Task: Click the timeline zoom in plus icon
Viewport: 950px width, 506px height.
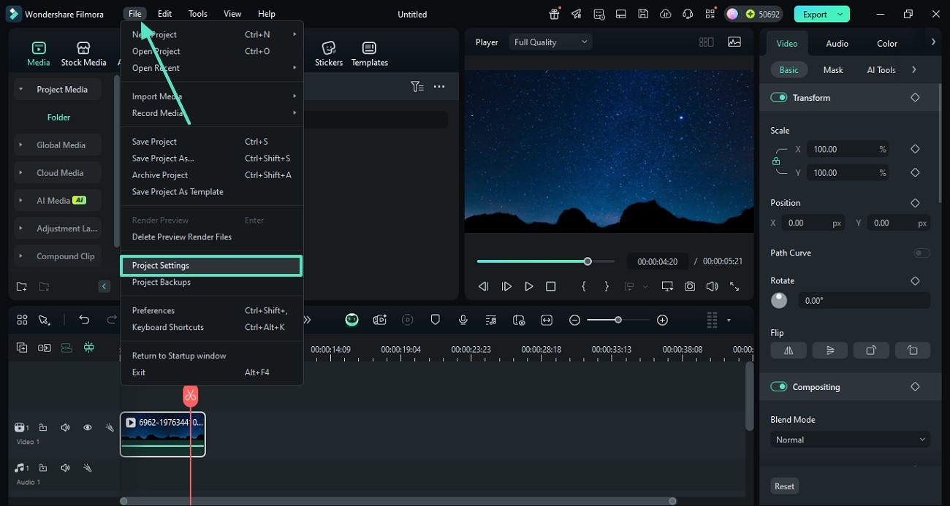Action: 662,320
